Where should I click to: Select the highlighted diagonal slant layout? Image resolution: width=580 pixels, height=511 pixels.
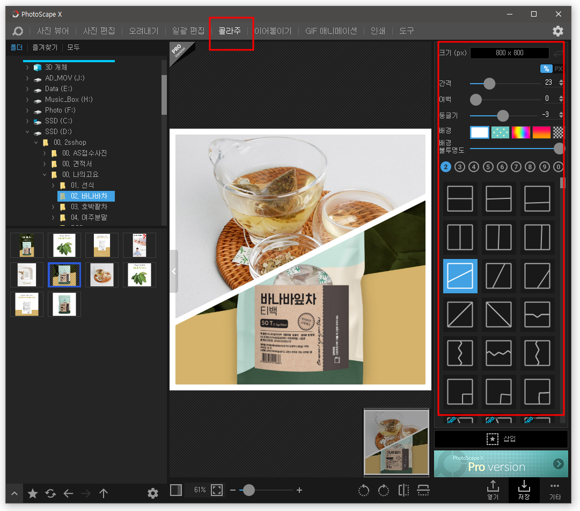(x=460, y=276)
